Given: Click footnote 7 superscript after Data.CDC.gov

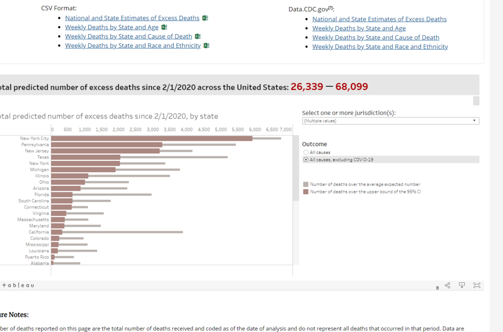Looking at the screenshot, I should pos(330,8).
